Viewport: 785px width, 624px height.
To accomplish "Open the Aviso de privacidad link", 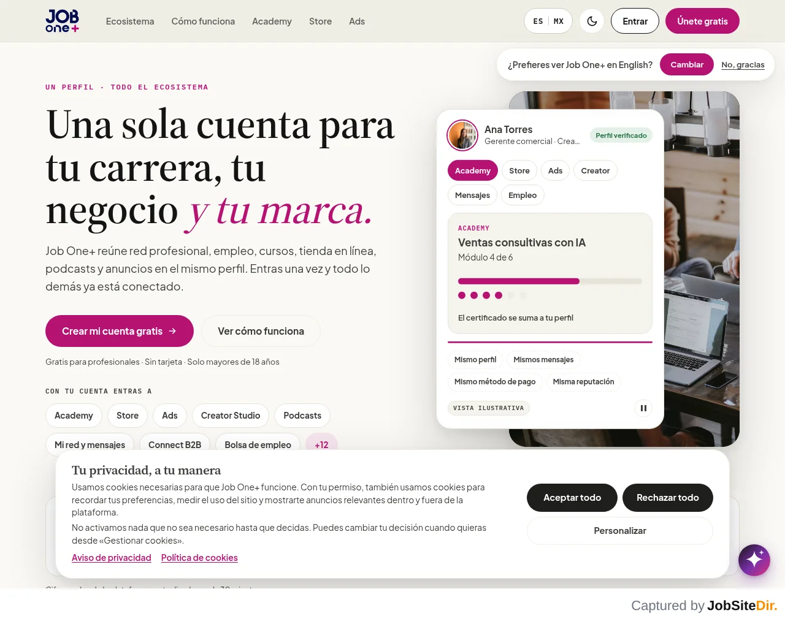I will [x=112, y=558].
